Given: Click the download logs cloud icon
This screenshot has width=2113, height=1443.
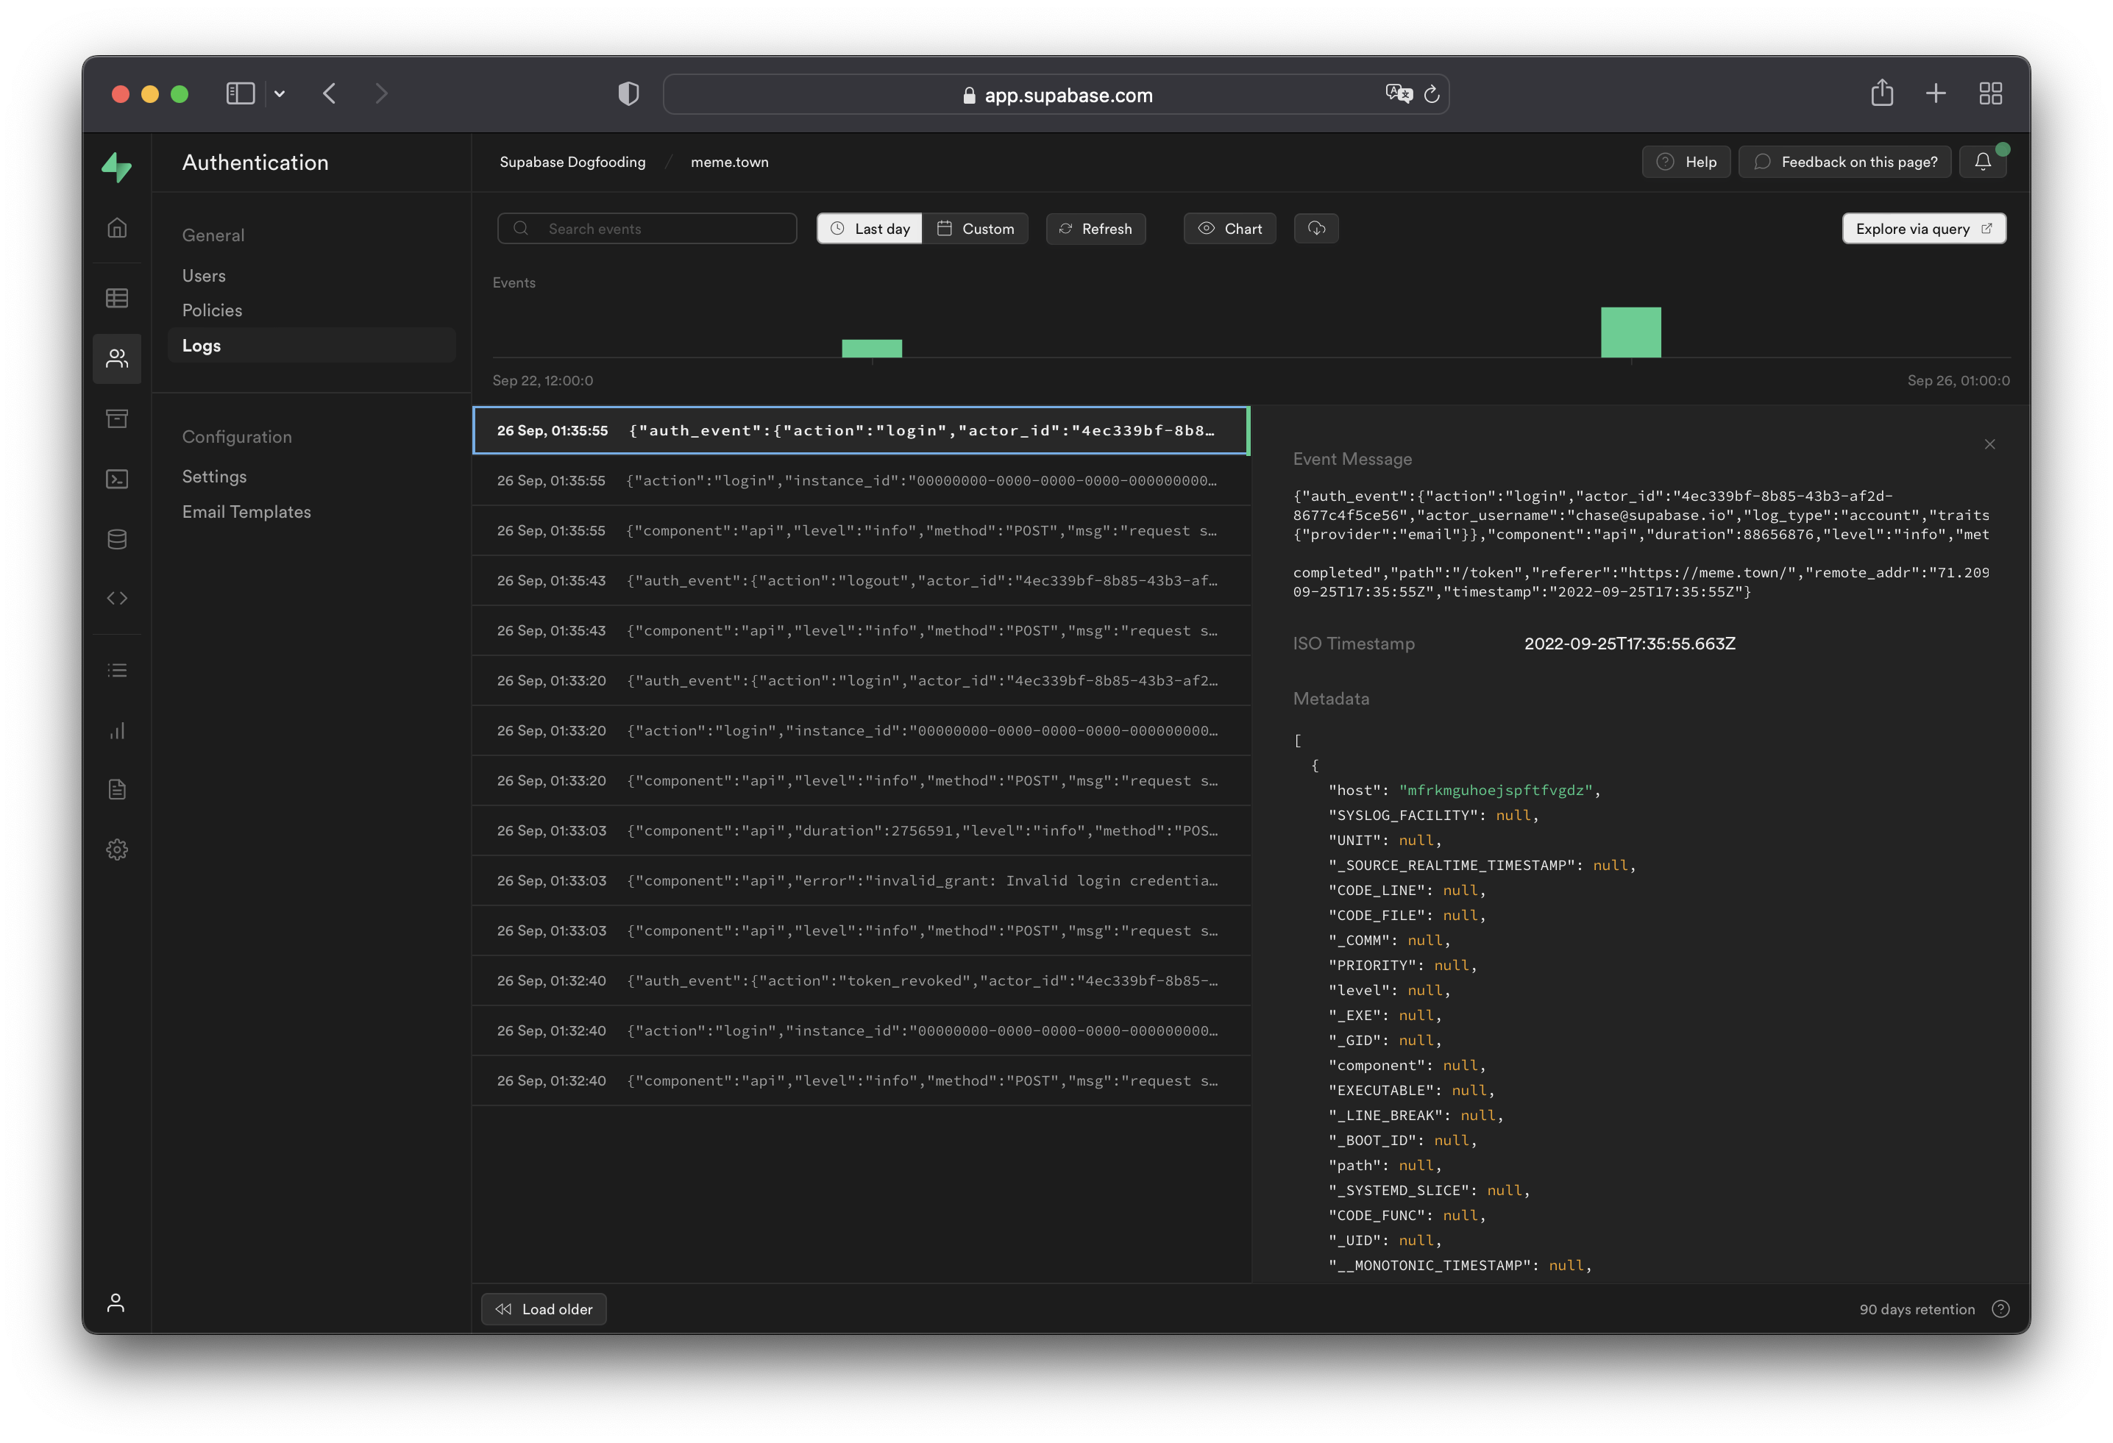Looking at the screenshot, I should tap(1315, 228).
